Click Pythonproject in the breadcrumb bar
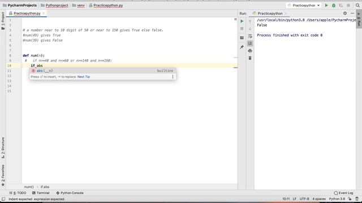 pos(55,5)
